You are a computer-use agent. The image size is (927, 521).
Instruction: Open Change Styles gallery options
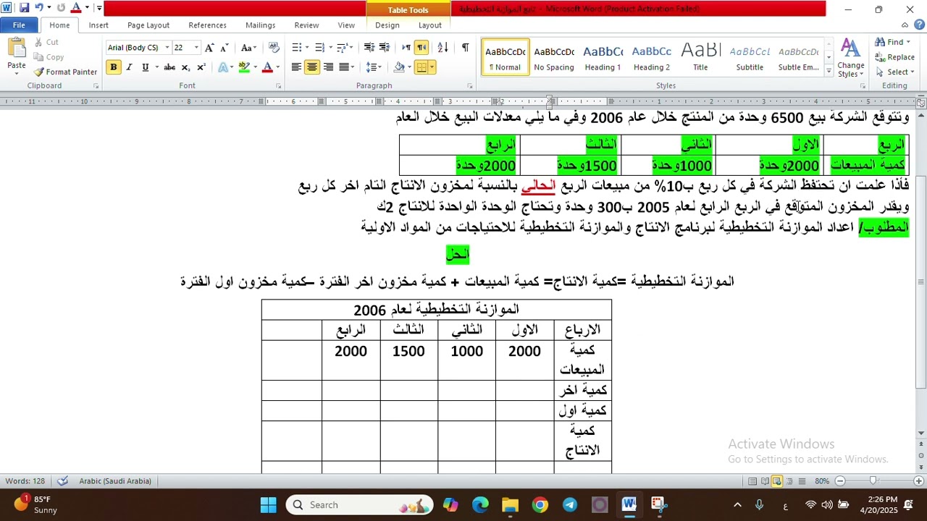[851, 58]
